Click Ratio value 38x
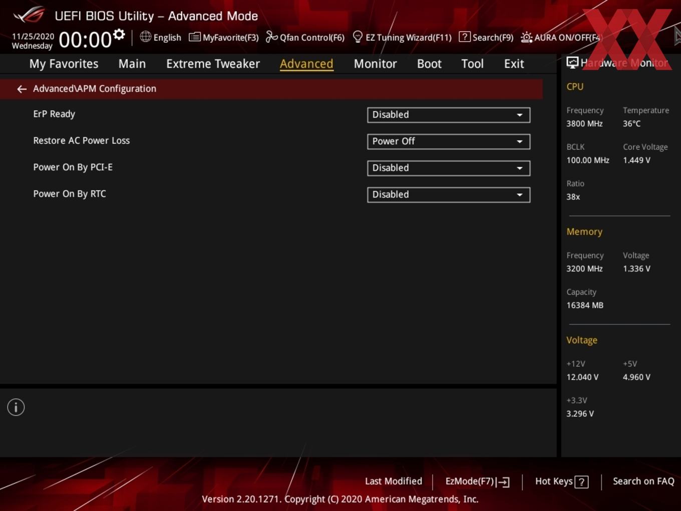 573,197
